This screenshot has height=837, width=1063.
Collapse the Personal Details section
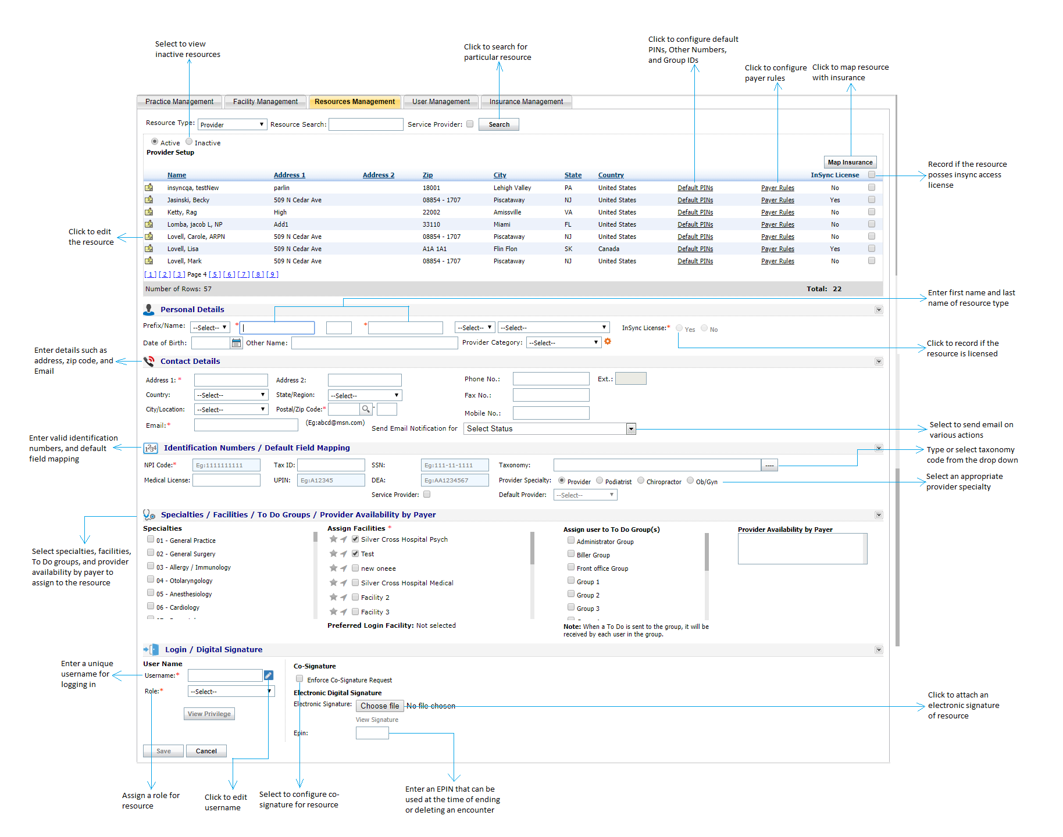tap(879, 310)
